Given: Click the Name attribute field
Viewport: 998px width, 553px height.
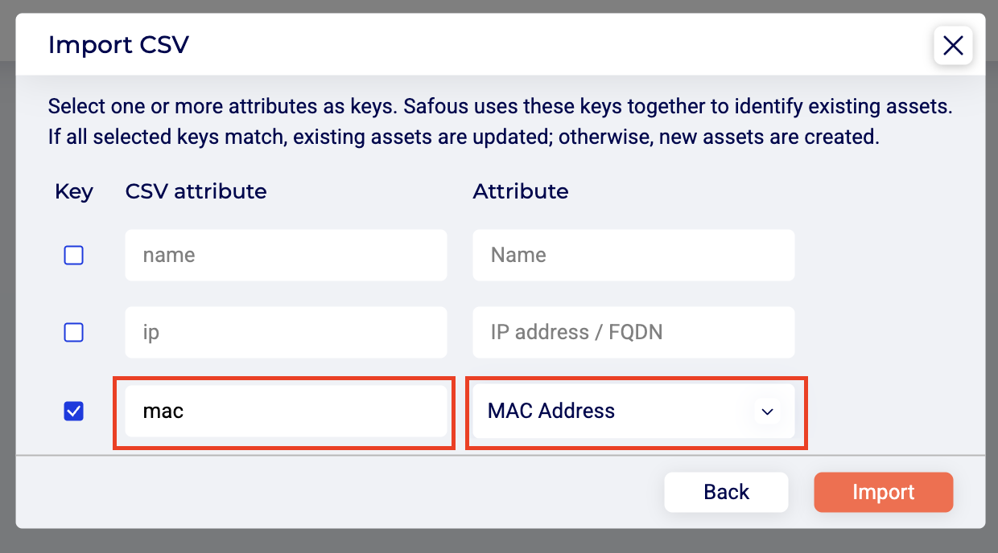Looking at the screenshot, I should 633,256.
